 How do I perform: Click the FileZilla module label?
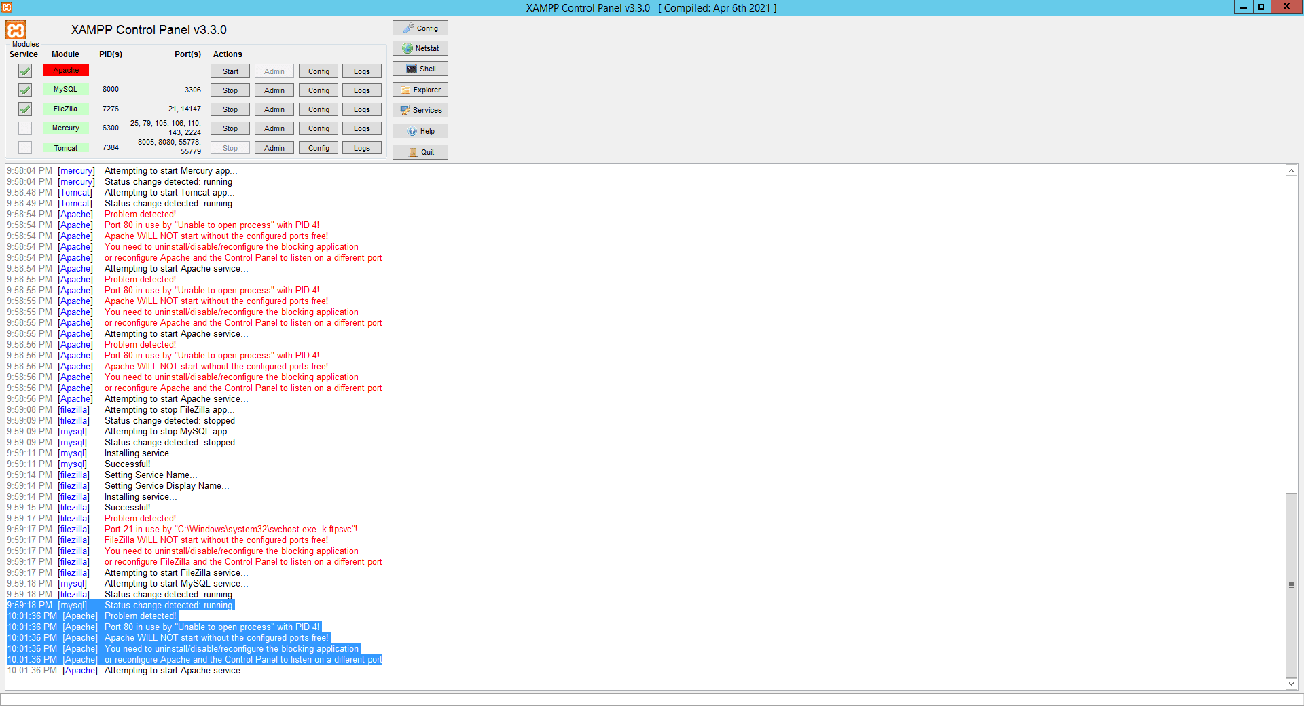pyautogui.click(x=66, y=109)
